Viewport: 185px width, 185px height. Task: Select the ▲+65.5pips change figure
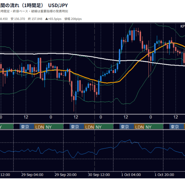pos(53,19)
